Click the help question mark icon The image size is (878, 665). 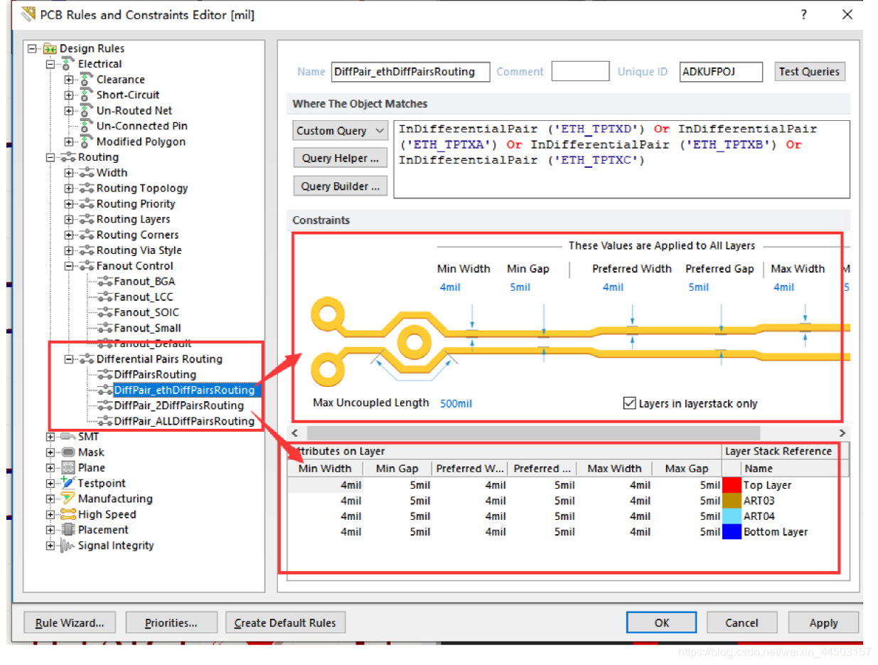[804, 14]
